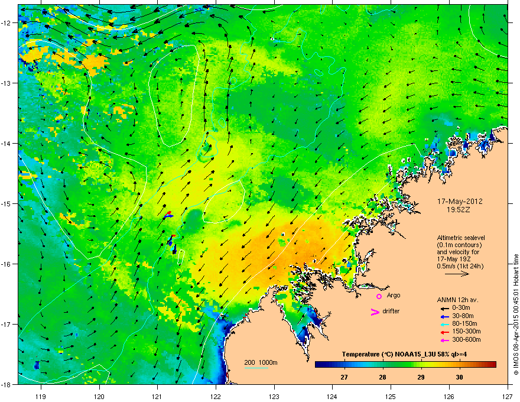Click the '29' colorbar tick value
Screen dimensions: 520x402
pyautogui.click(x=421, y=377)
